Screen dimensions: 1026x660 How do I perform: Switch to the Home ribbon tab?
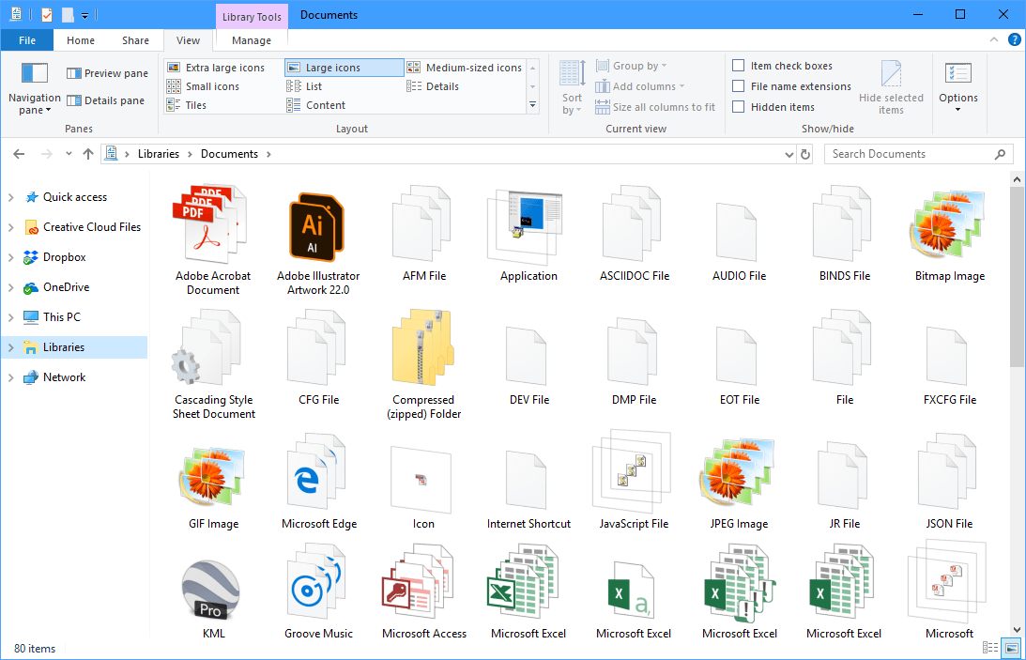click(x=81, y=40)
